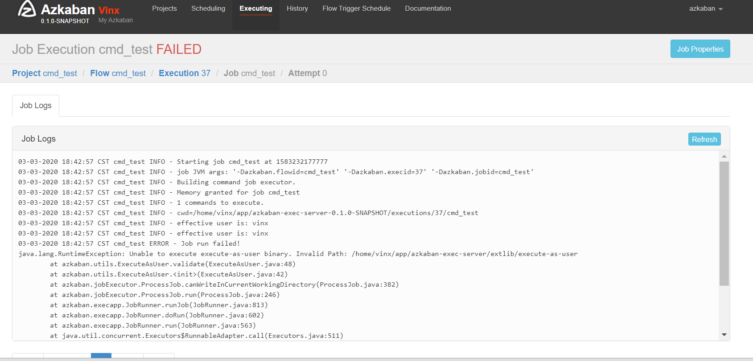Image resolution: width=753 pixels, height=361 pixels.
Task: Click the JobRunner.runJob stack trace line
Action: (x=159, y=305)
